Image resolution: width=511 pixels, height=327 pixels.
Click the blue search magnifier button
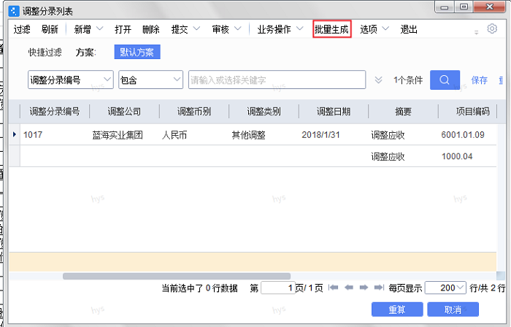tap(445, 80)
